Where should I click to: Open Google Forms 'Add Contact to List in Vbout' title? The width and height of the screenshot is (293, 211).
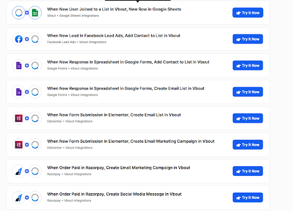click(x=128, y=62)
